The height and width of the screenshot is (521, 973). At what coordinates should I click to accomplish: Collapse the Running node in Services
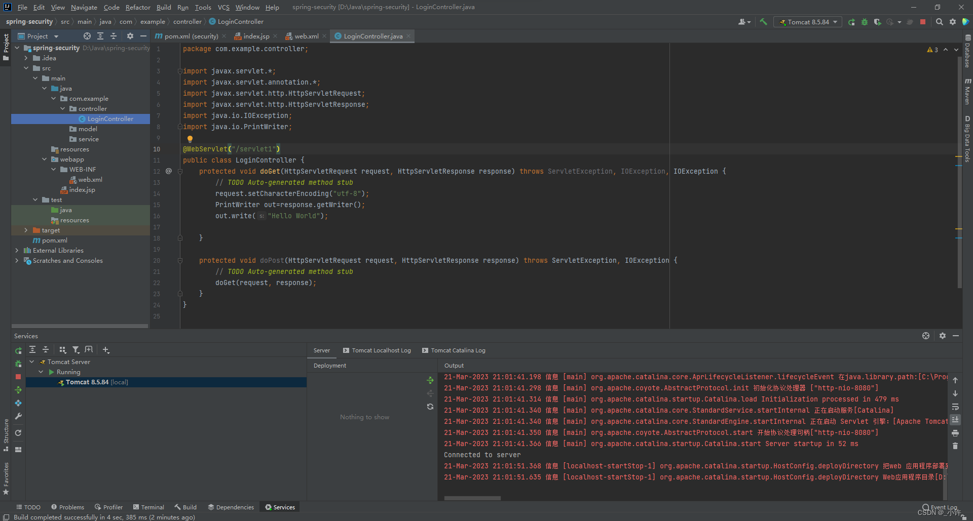pyautogui.click(x=41, y=372)
